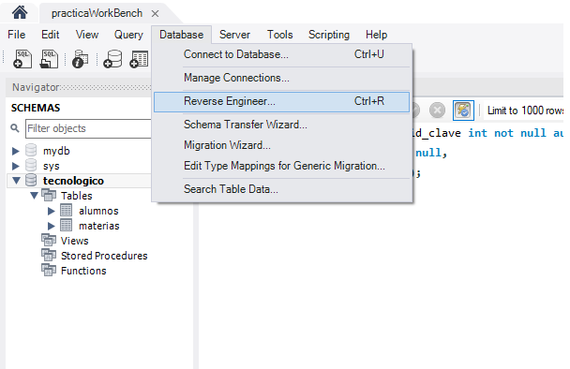The image size is (570, 369).
Task: Click create new table icon
Action: [x=139, y=59]
